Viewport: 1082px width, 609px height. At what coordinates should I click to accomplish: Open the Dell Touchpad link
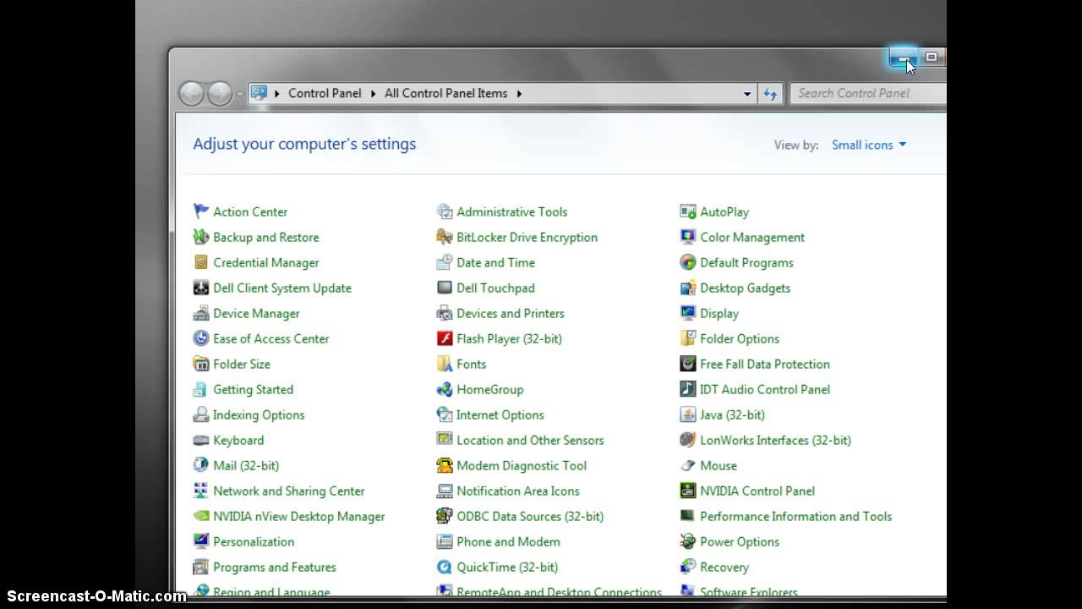pyautogui.click(x=495, y=288)
